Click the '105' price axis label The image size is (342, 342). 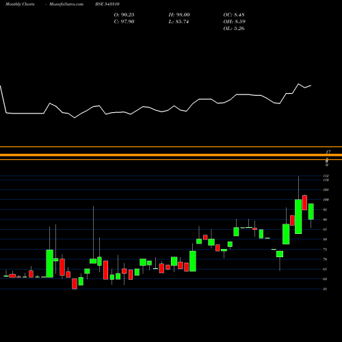(x=326, y=189)
